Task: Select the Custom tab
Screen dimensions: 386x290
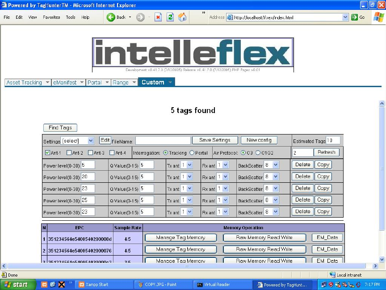Action: pyautogui.click(x=156, y=82)
